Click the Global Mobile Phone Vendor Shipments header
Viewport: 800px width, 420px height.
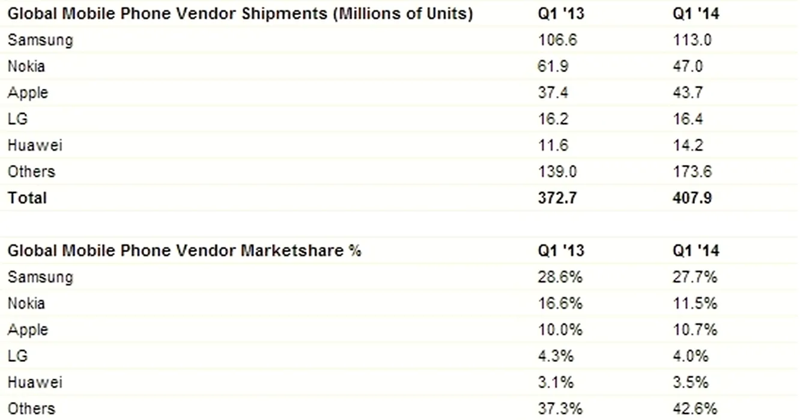[x=240, y=14]
